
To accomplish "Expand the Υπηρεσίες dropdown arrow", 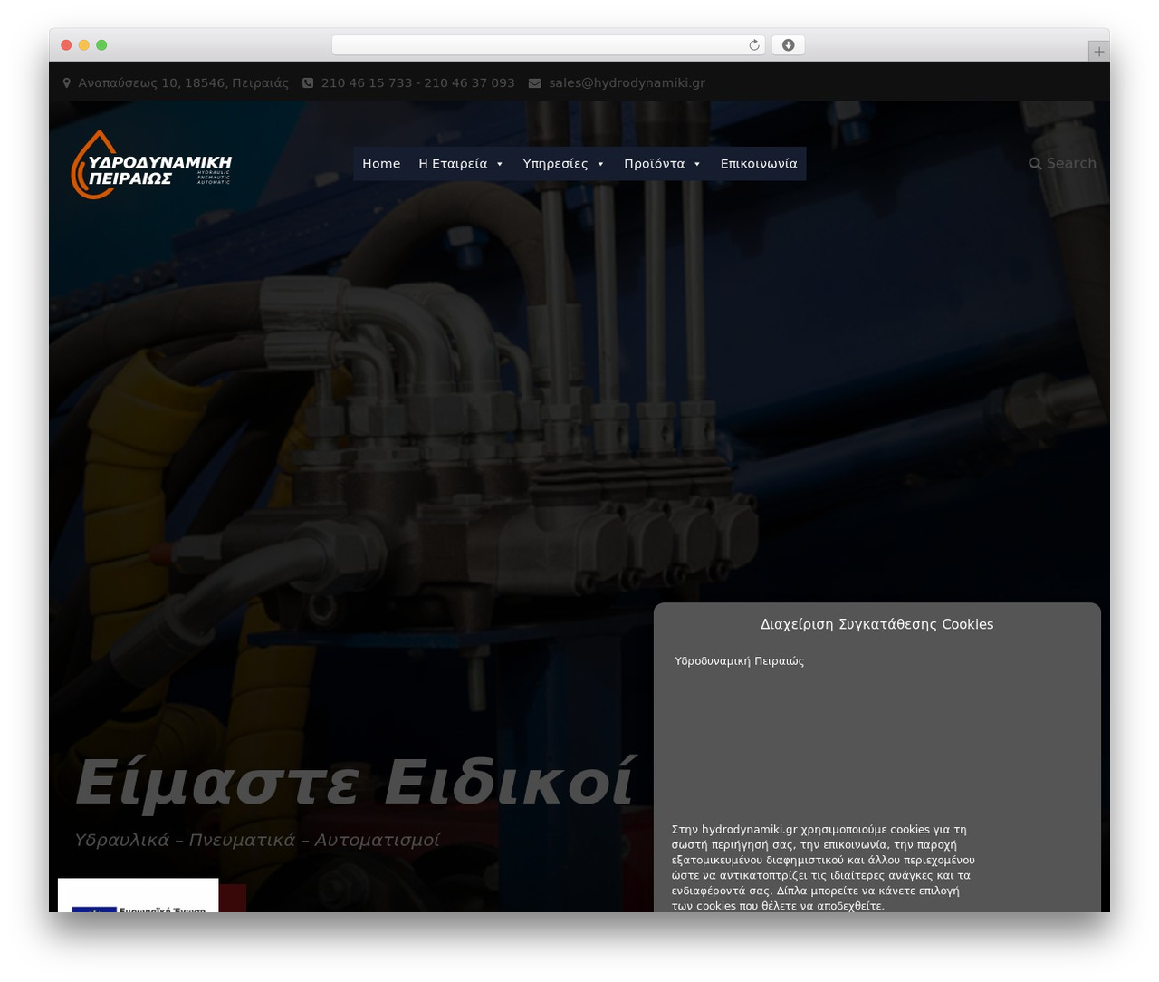I will [x=600, y=164].
